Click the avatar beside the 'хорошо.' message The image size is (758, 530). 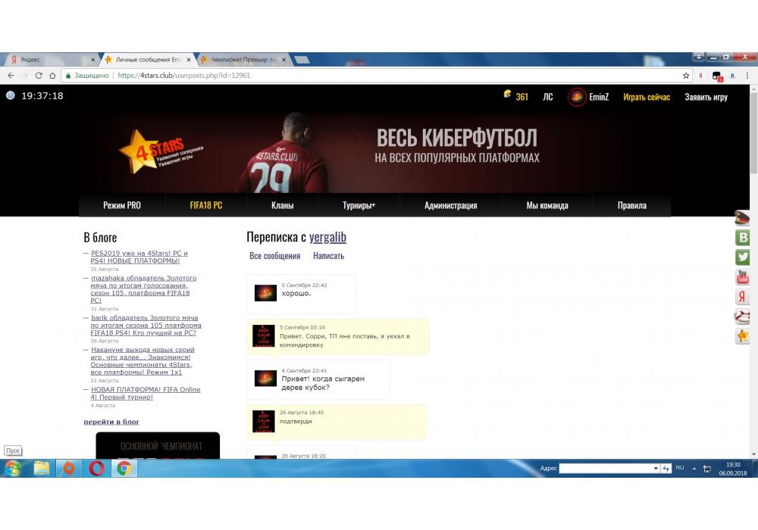(265, 293)
